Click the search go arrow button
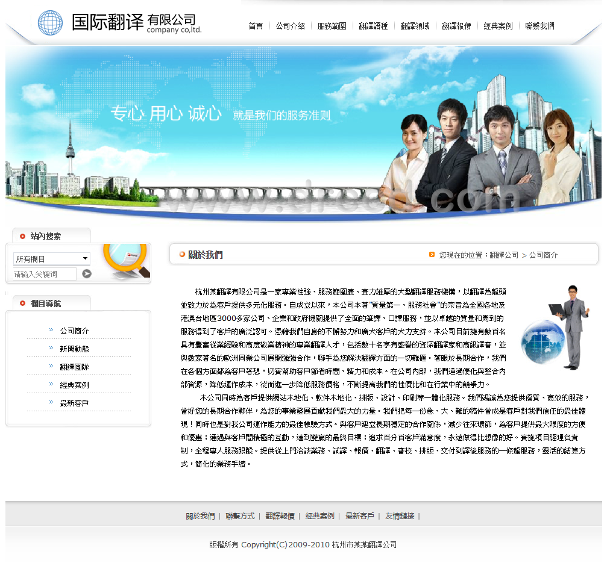Image resolution: width=607 pixels, height=563 pixels. pyautogui.click(x=87, y=274)
